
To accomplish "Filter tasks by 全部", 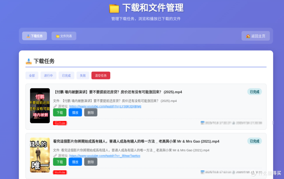I will coord(32,75).
